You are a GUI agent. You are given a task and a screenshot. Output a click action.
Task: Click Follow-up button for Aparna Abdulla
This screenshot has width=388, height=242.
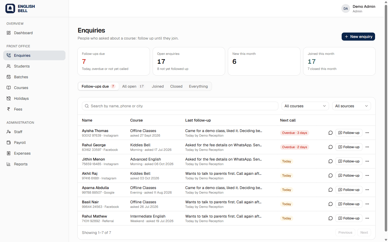click(x=349, y=190)
